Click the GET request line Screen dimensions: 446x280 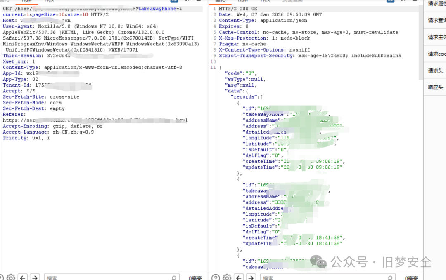point(93,9)
